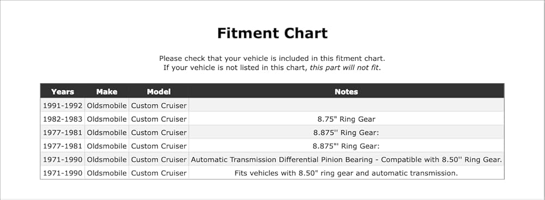This screenshot has height=200, width=545.
Task: Click the 1991-1992 years cell
Action: point(63,106)
